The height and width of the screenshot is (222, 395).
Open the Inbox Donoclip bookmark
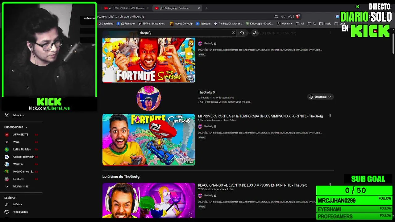coord(181,24)
